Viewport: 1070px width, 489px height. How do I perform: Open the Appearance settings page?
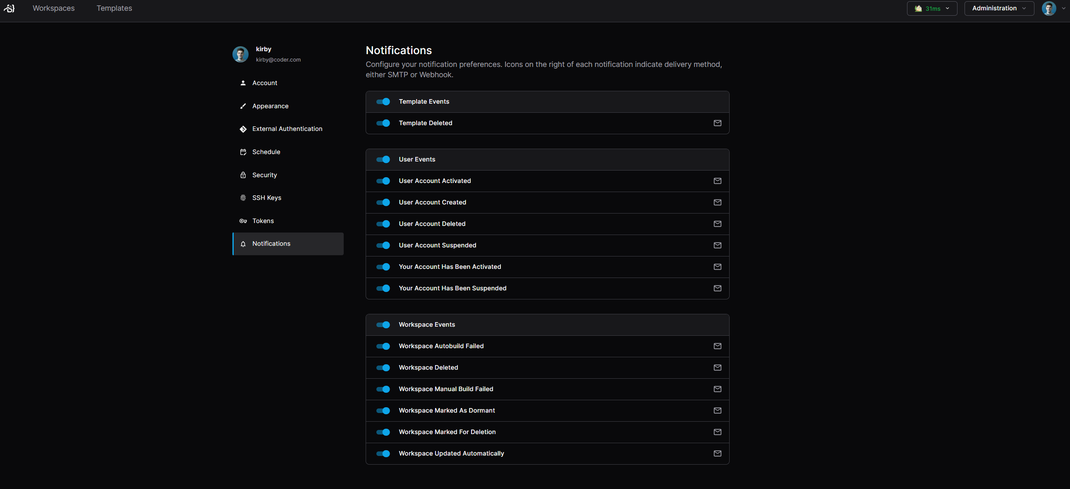point(288,106)
